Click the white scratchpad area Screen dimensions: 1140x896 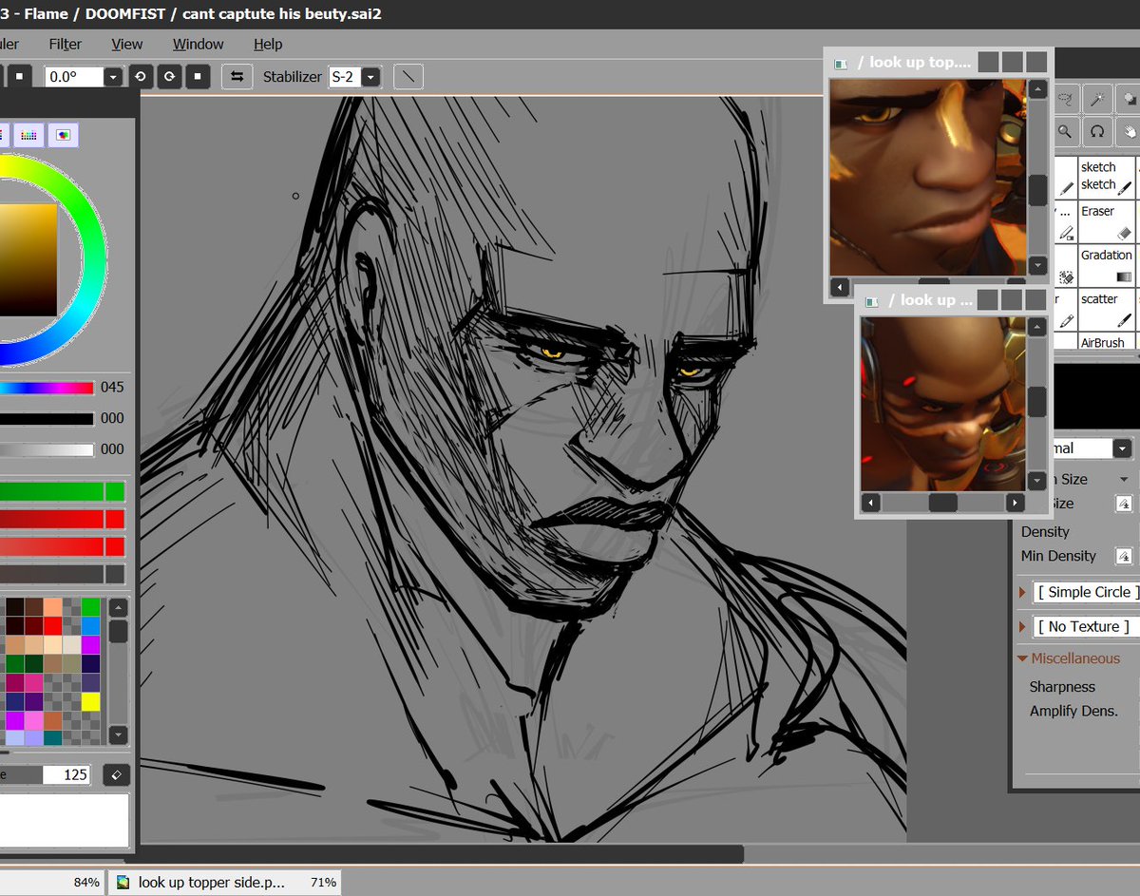pyautogui.click(x=64, y=820)
